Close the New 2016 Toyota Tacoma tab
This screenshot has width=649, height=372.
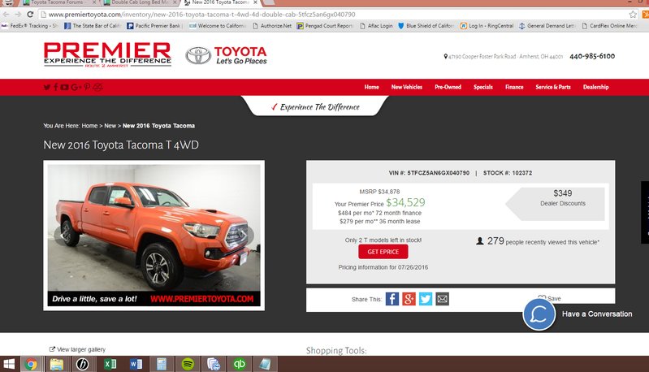click(255, 2)
